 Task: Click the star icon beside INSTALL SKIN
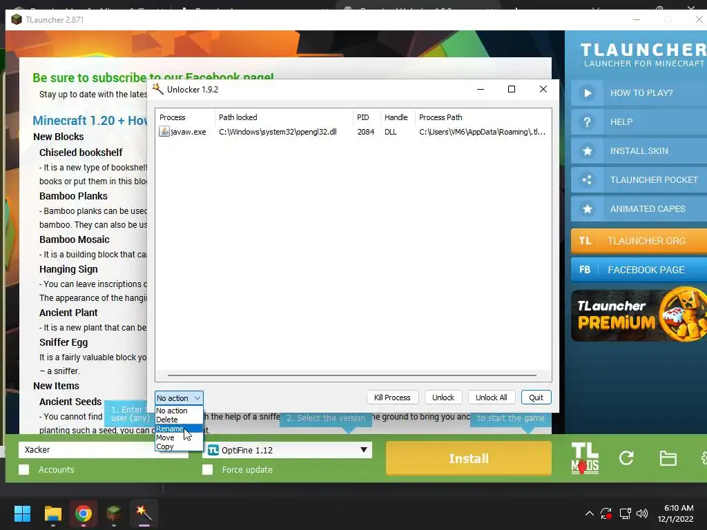coord(587,150)
